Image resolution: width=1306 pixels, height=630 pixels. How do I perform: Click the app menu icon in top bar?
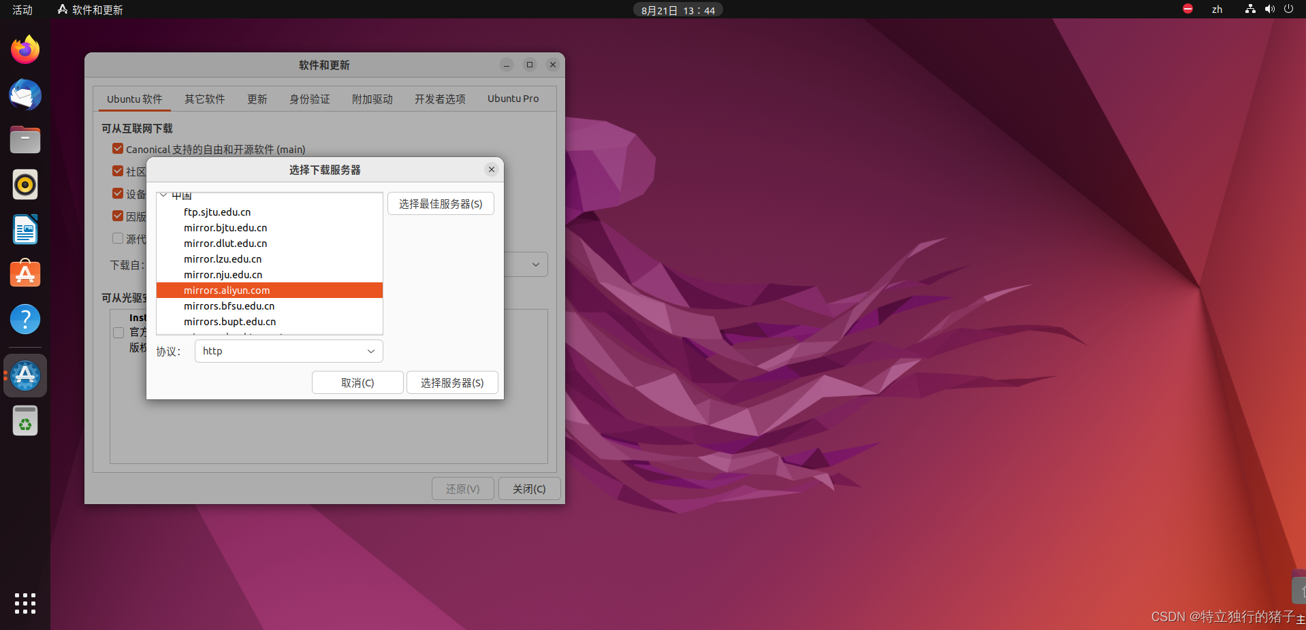[63, 10]
